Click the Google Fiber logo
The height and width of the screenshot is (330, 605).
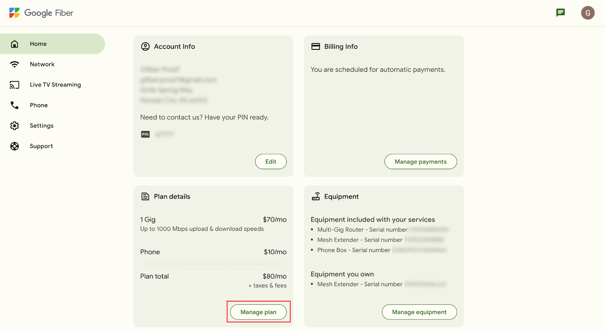[41, 13]
